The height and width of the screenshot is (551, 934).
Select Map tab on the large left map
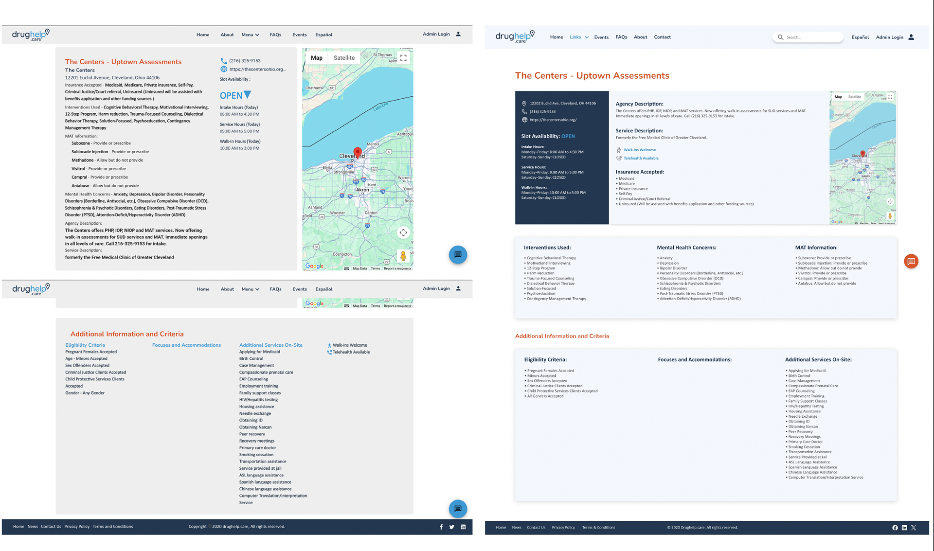coord(317,58)
